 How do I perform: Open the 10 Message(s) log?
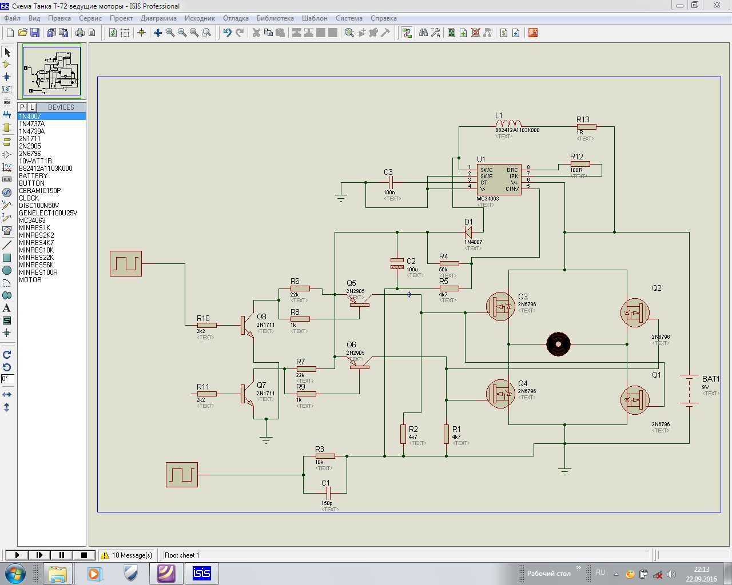click(x=126, y=555)
